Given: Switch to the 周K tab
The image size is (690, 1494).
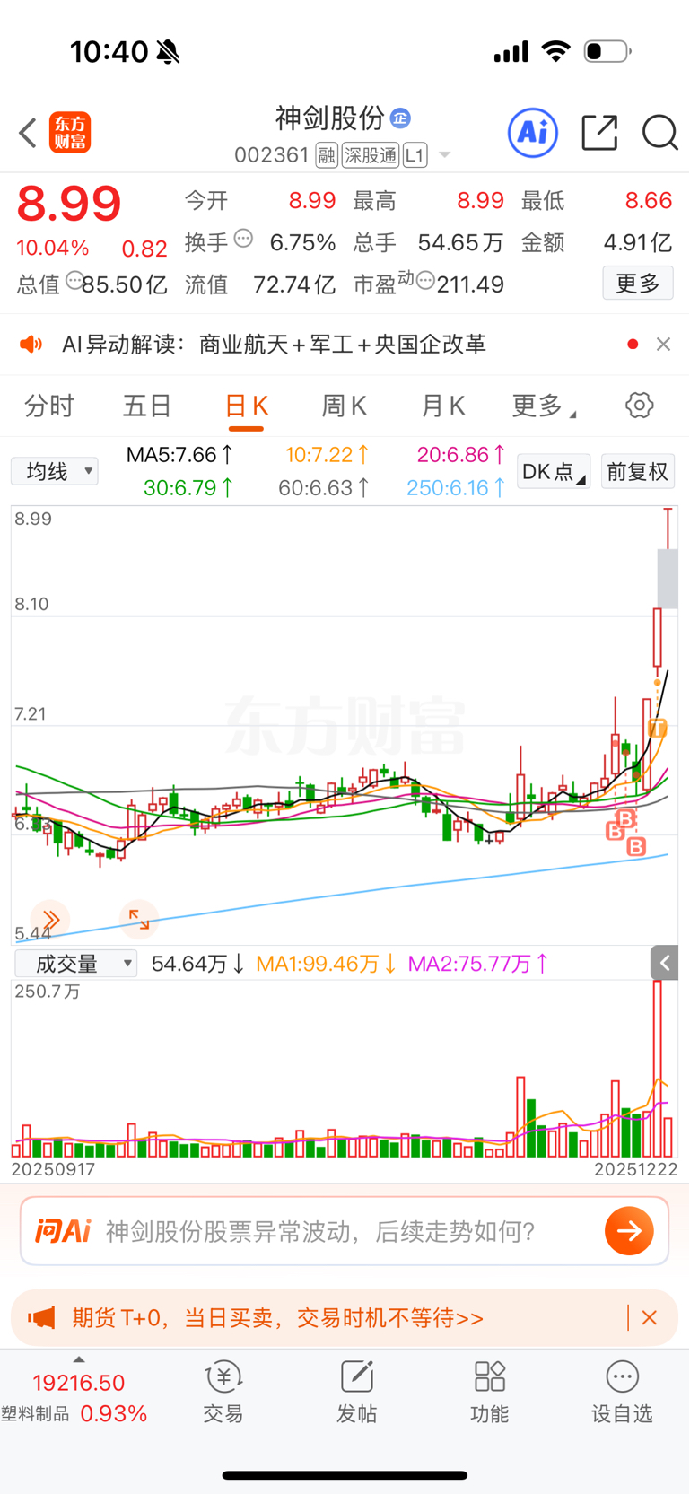Looking at the screenshot, I should (345, 406).
